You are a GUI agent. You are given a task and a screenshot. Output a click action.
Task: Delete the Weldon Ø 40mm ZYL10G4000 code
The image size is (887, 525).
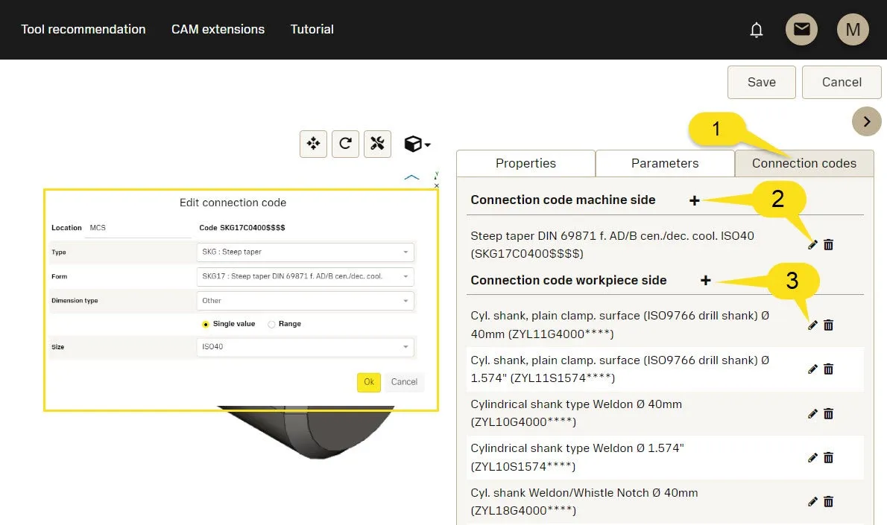point(828,414)
